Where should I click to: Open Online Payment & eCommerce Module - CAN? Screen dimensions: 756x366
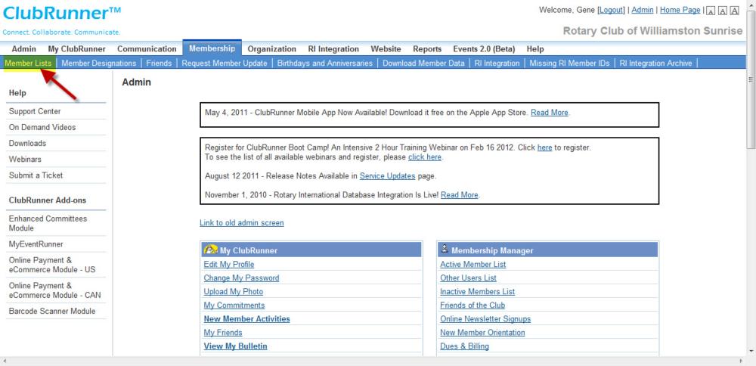click(x=55, y=290)
